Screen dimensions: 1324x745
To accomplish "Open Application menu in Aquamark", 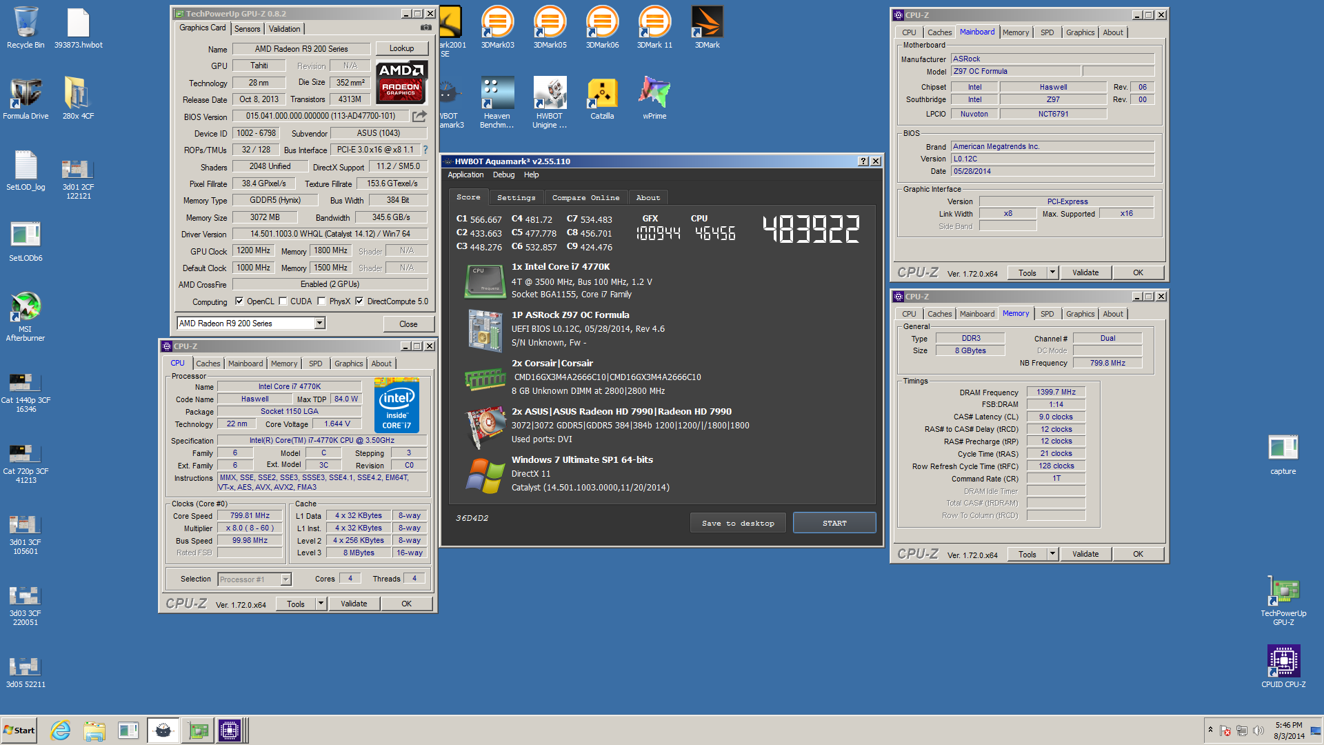I will (x=465, y=175).
